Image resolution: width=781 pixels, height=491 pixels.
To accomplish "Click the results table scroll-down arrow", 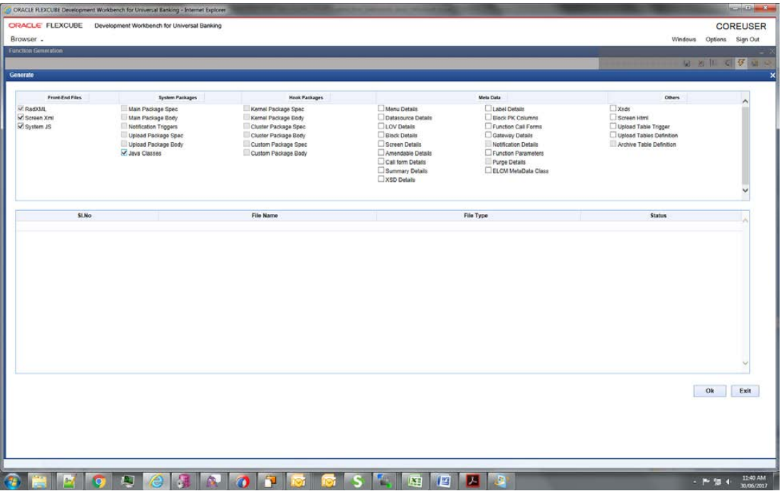I will click(745, 363).
